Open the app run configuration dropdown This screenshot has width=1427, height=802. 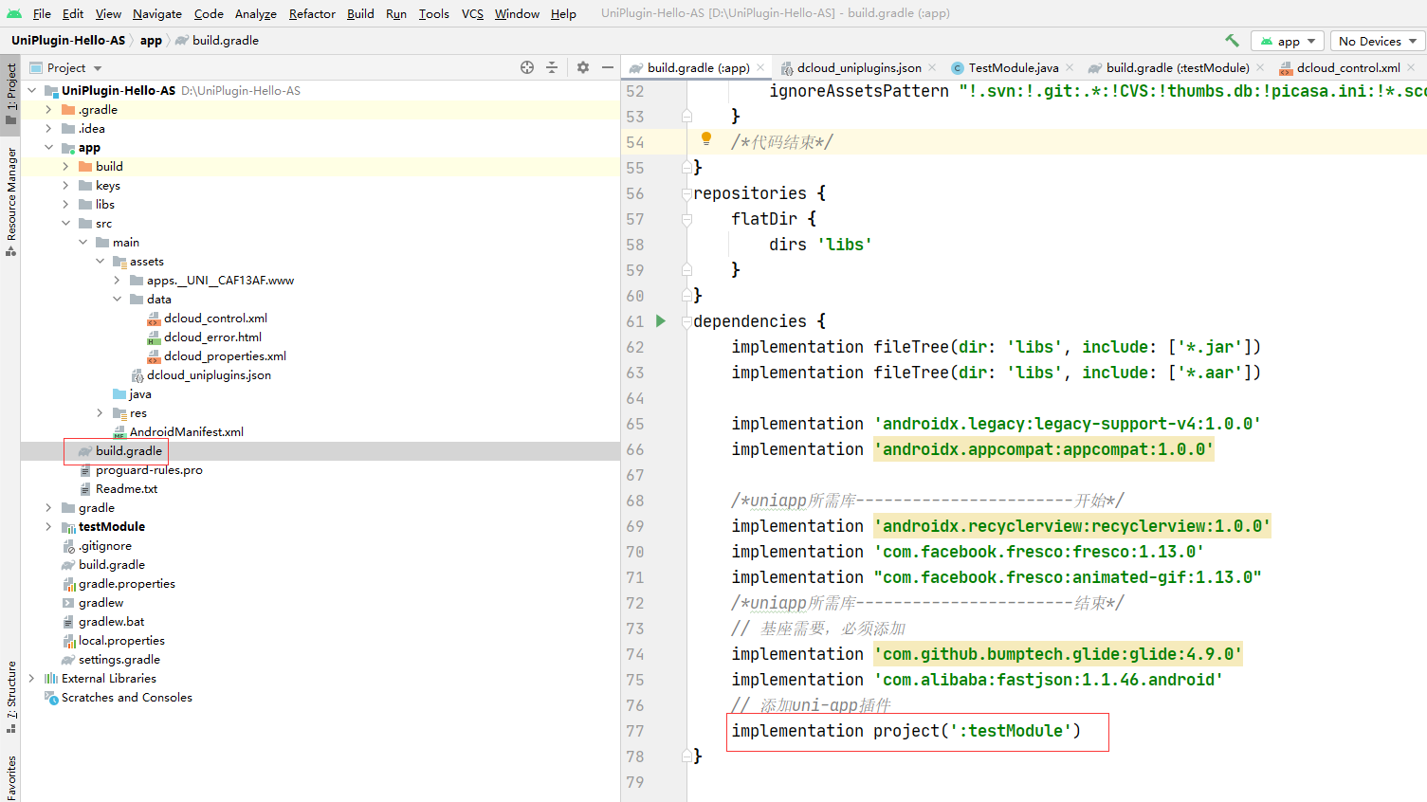tap(1289, 41)
